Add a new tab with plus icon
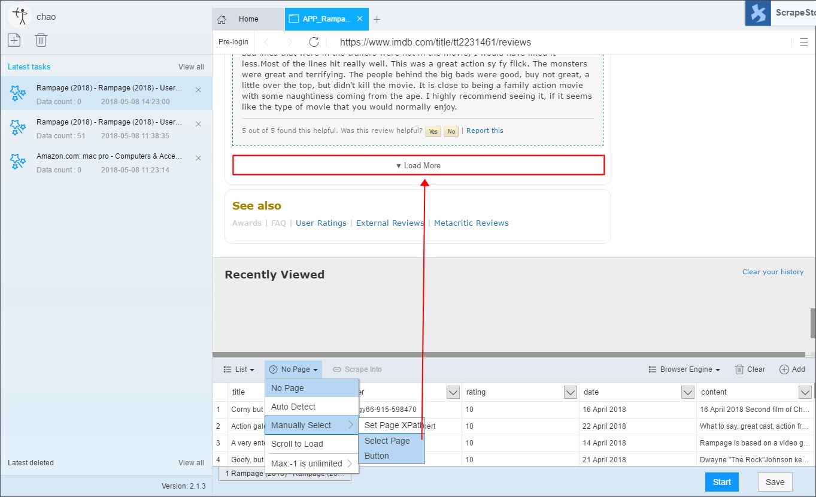Image resolution: width=816 pixels, height=497 pixels. (x=377, y=19)
